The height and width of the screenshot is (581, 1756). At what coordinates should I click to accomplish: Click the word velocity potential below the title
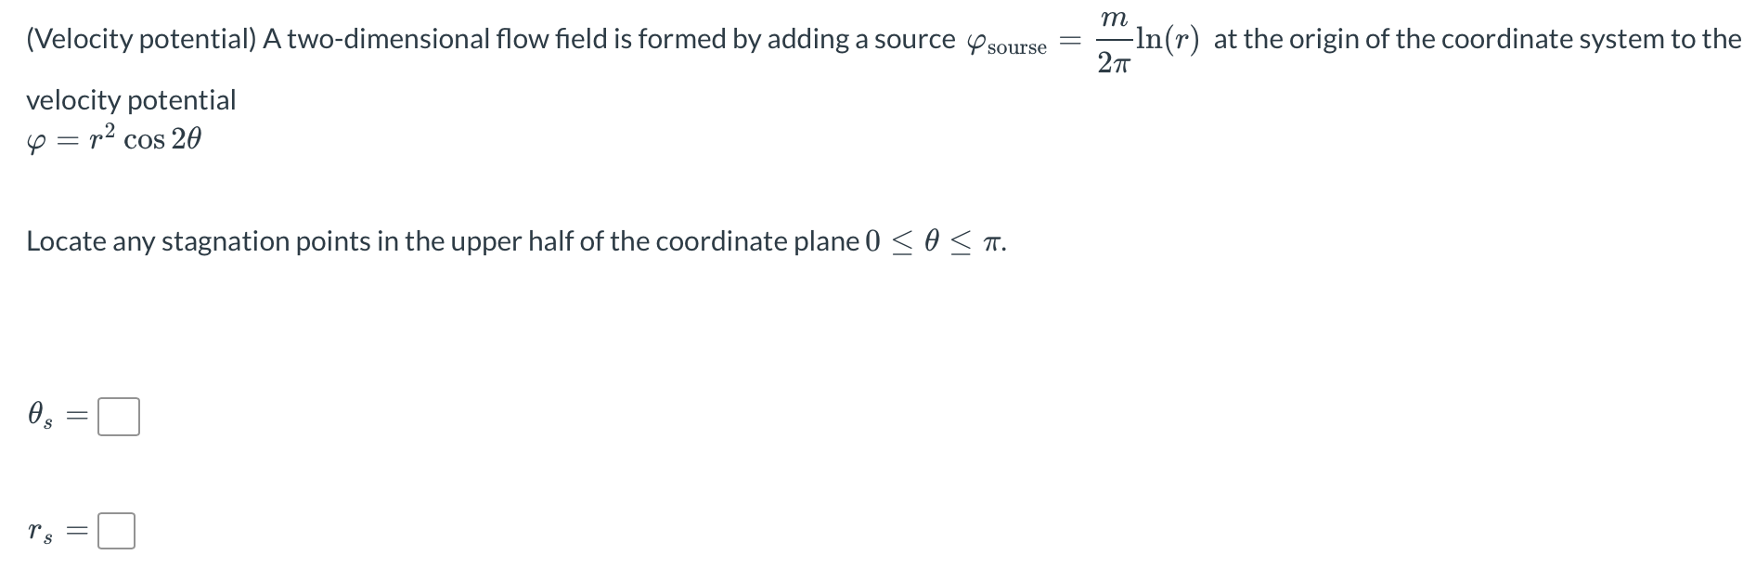[130, 100]
